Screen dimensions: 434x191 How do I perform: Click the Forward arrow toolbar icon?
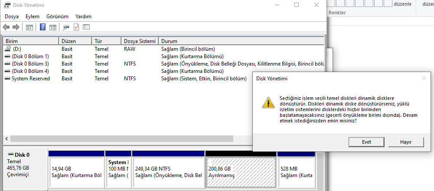coord(16,27)
